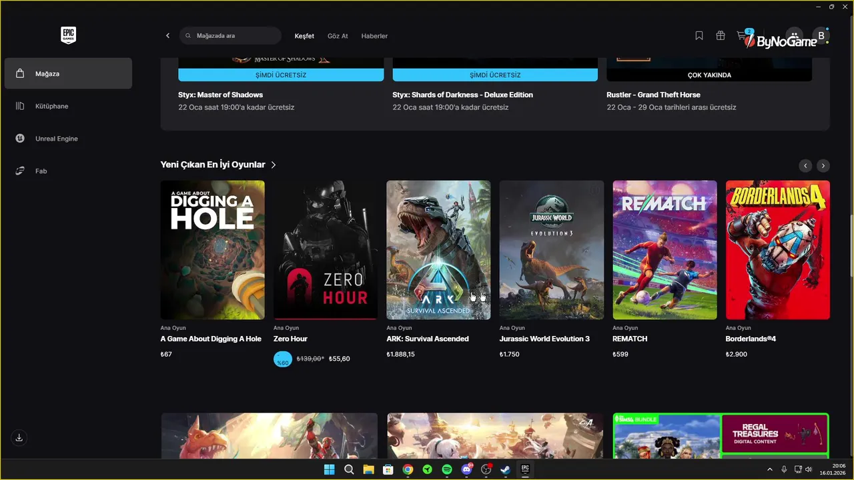Open the REMATCH cover art

[x=665, y=250]
